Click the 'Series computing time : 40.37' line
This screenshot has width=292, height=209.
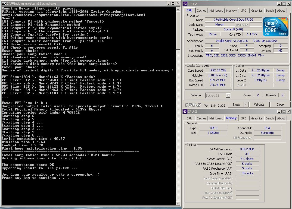click(x=33, y=139)
